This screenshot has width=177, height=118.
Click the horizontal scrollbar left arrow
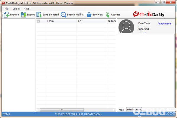tap(38, 110)
